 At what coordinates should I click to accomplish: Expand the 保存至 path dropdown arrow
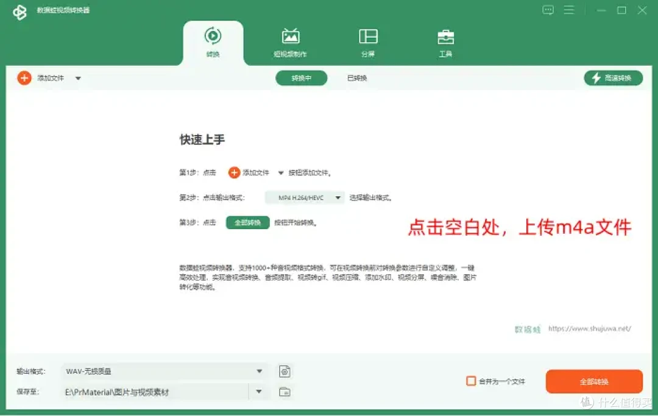(x=259, y=392)
